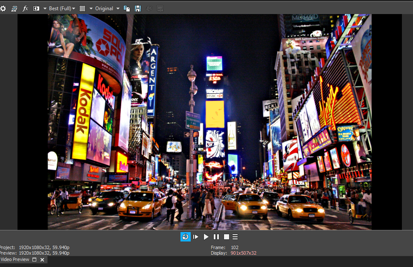
Task: Click the Times Square preview image
Action: [x=209, y=122]
